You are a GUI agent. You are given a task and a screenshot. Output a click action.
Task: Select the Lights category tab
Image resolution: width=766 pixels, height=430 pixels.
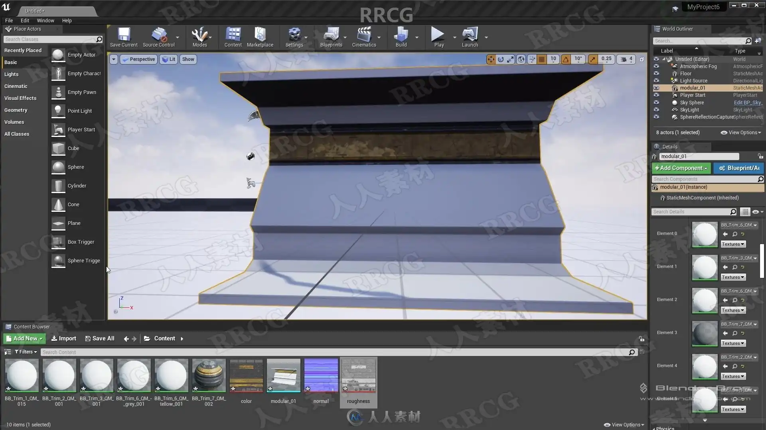point(12,74)
